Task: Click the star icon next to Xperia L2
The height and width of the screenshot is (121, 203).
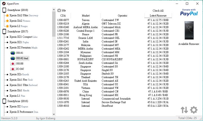Action: click(x=7, y=26)
